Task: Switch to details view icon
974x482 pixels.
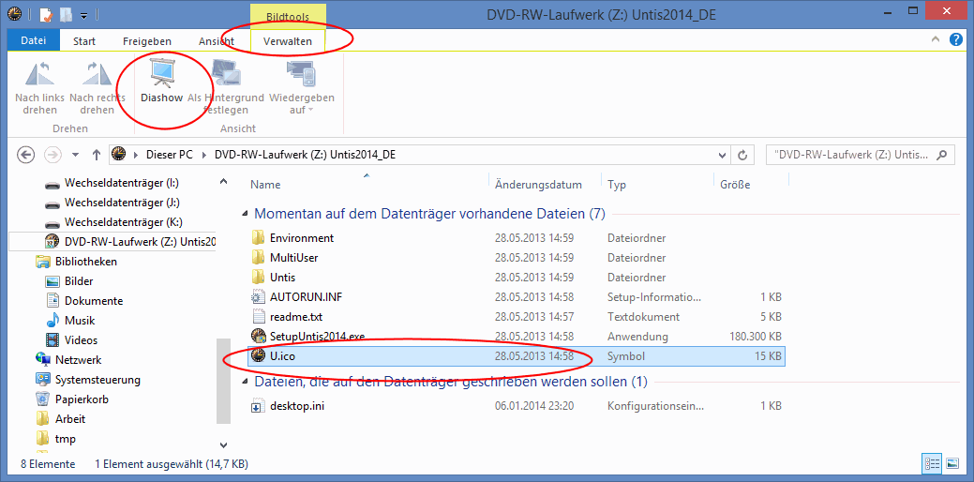Action: click(x=932, y=463)
